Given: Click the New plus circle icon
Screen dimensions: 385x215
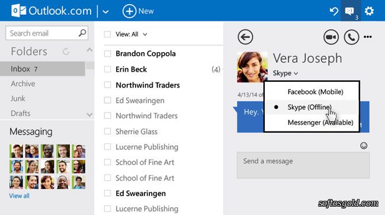Looking at the screenshot, I should pos(129,11).
